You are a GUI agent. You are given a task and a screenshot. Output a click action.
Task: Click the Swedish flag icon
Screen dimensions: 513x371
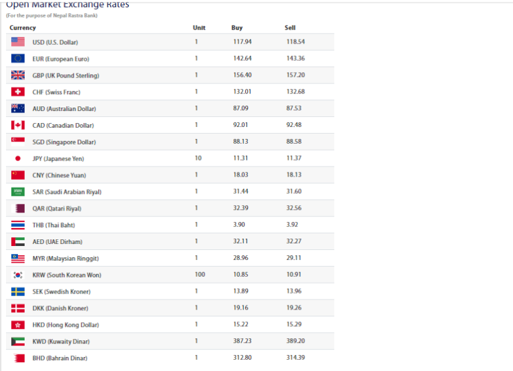click(18, 291)
